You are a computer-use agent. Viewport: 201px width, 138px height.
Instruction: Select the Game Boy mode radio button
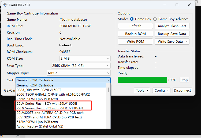[x=132, y=19]
